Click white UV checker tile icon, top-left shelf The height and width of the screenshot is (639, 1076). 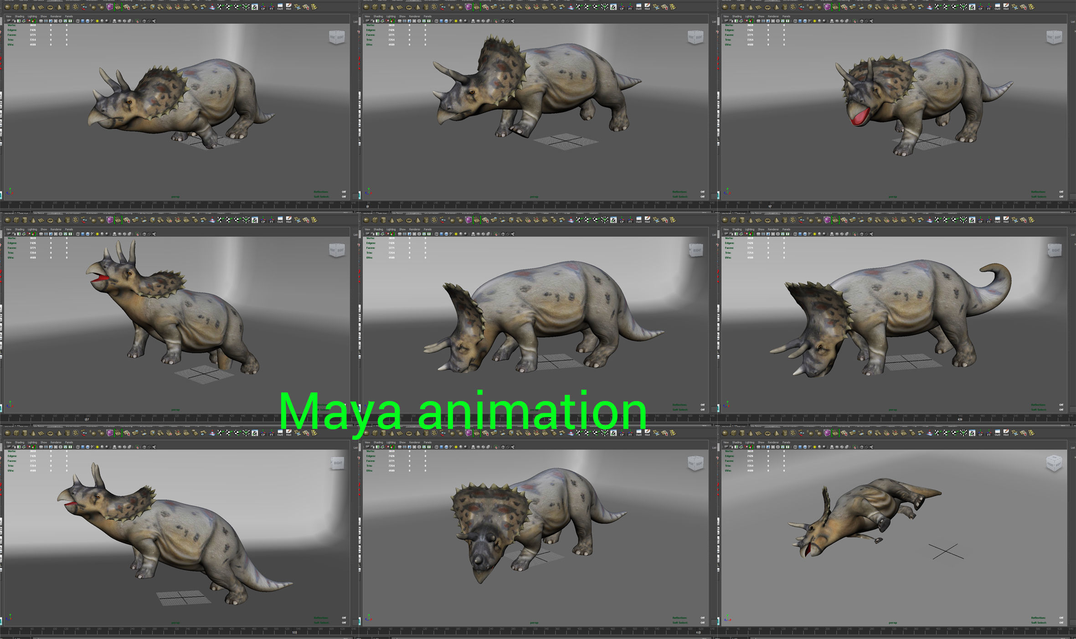pos(255,7)
